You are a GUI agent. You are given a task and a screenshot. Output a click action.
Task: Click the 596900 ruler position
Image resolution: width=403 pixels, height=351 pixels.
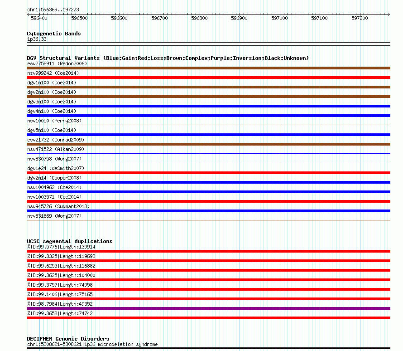coord(239,18)
